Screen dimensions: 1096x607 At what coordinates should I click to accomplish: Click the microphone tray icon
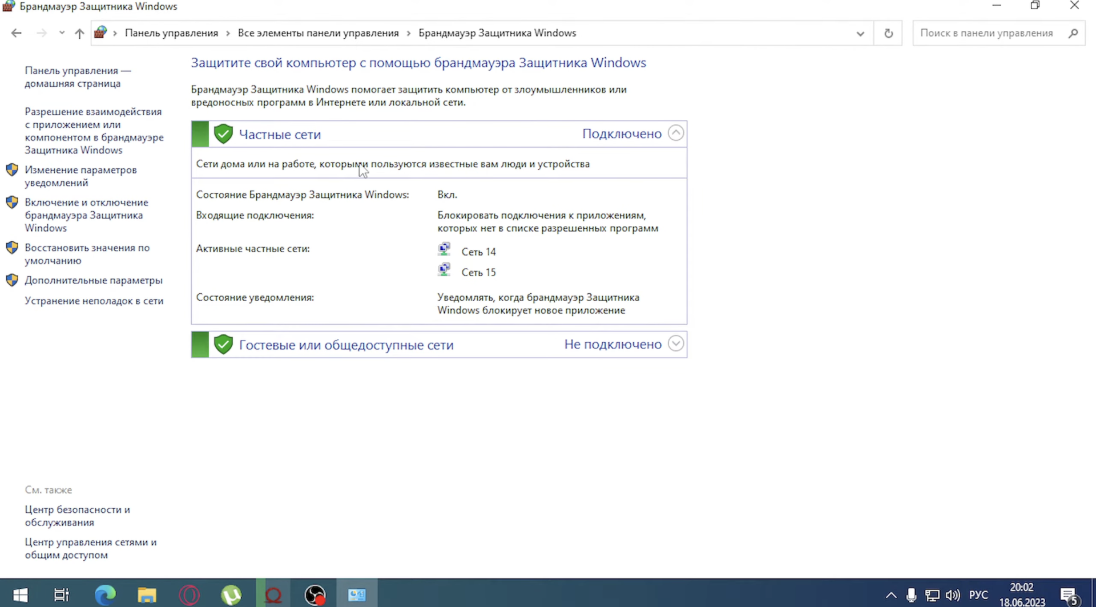pos(911,596)
